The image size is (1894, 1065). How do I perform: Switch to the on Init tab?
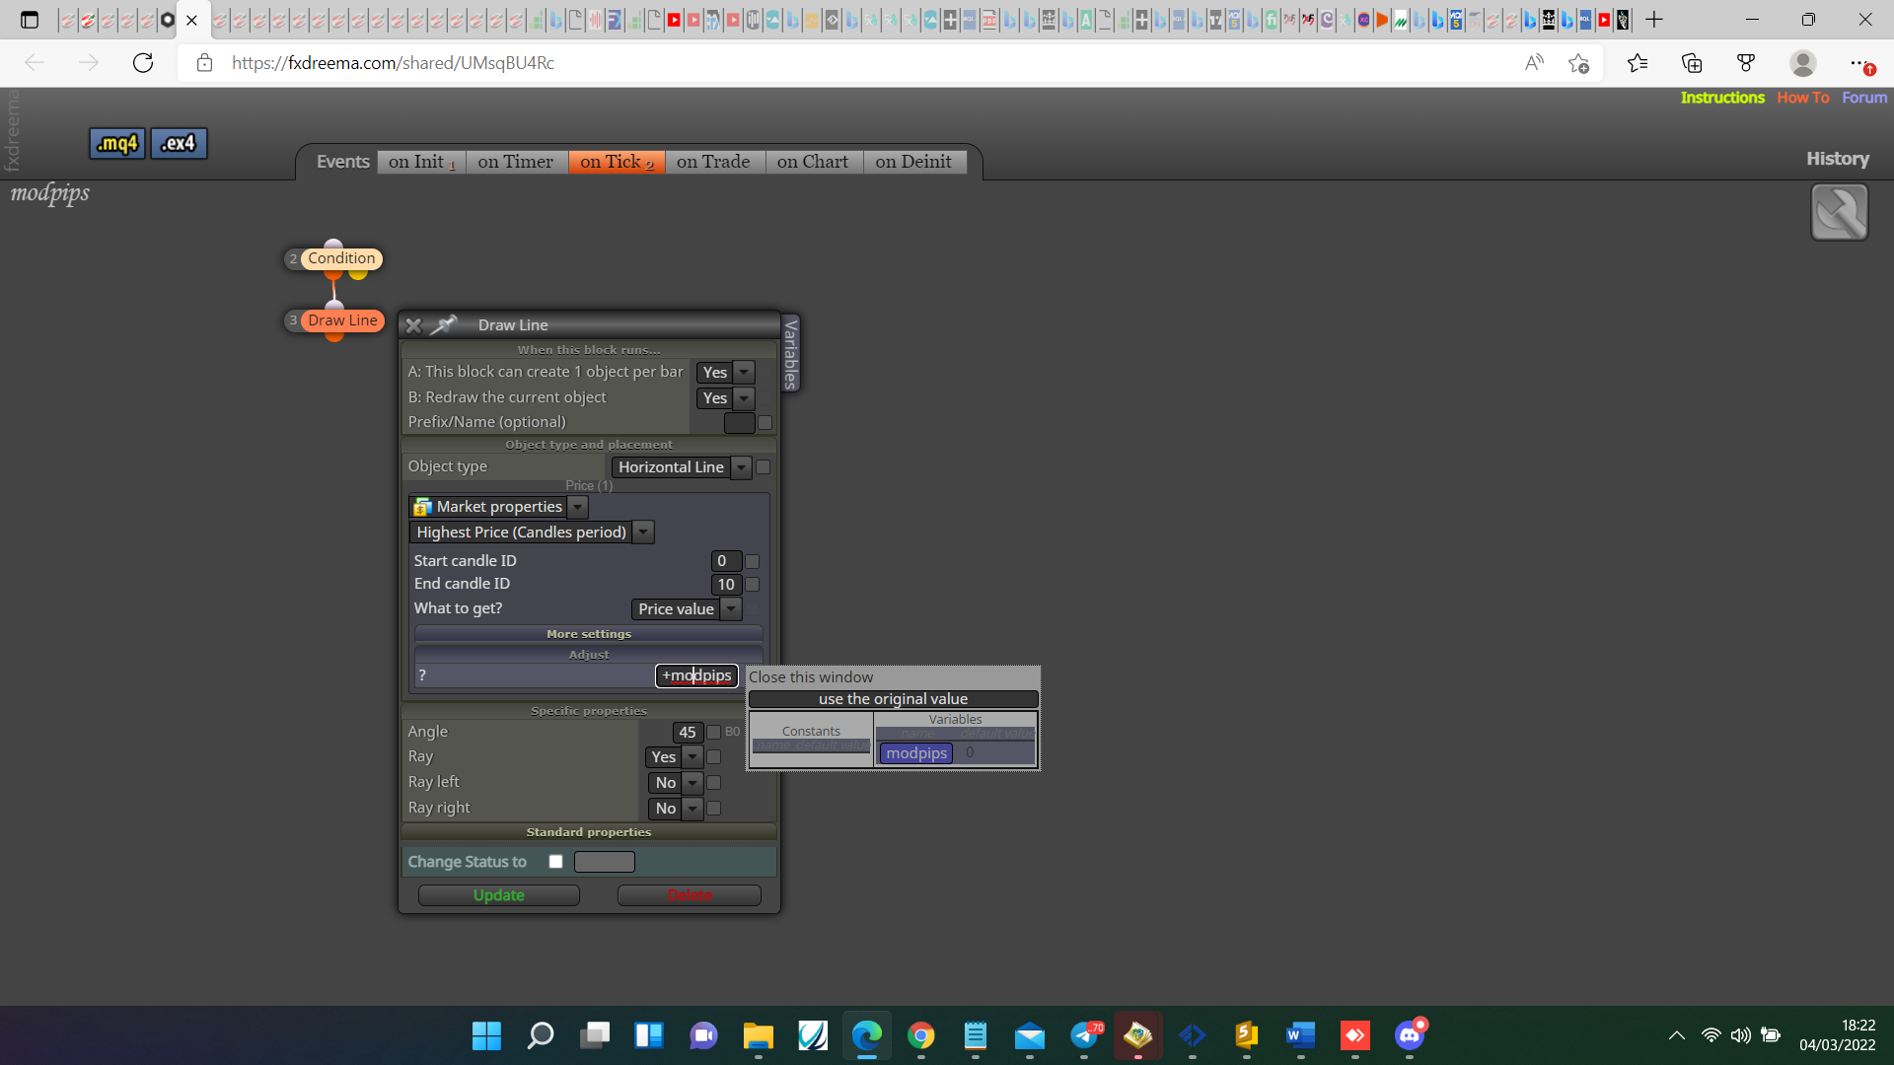pyautogui.click(x=421, y=162)
